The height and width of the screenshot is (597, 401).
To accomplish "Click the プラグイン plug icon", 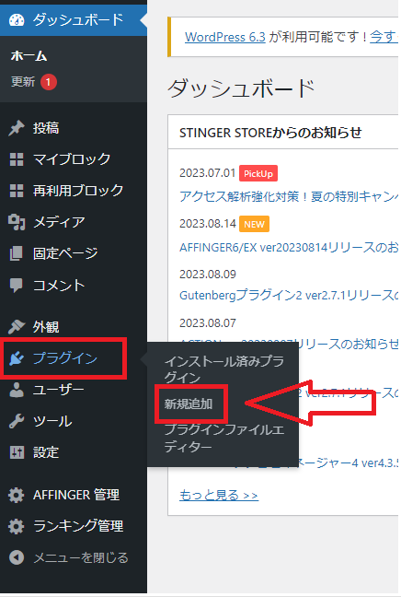I will [x=17, y=358].
